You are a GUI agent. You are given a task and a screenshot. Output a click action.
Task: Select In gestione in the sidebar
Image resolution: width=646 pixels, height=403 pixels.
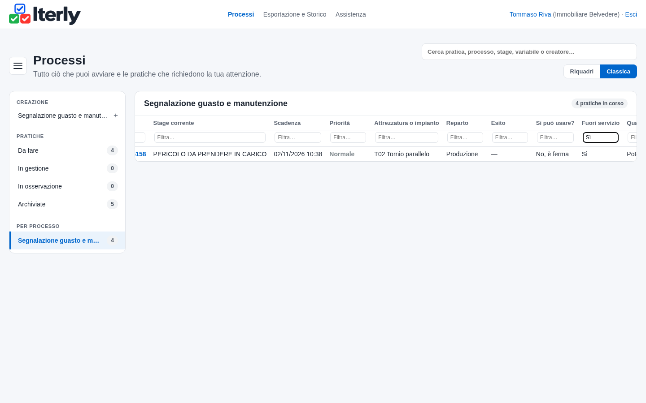pos(67,168)
